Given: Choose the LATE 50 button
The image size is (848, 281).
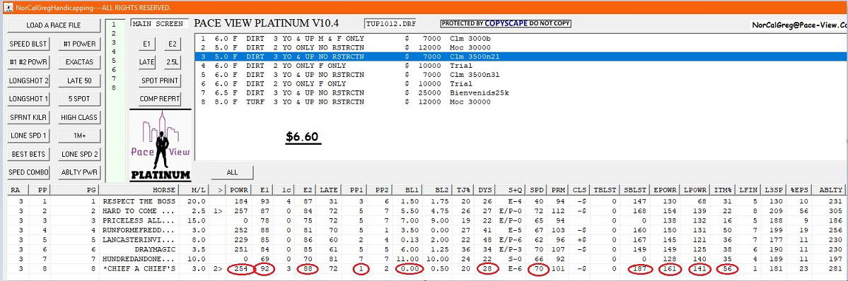Looking at the screenshot, I should tap(79, 80).
